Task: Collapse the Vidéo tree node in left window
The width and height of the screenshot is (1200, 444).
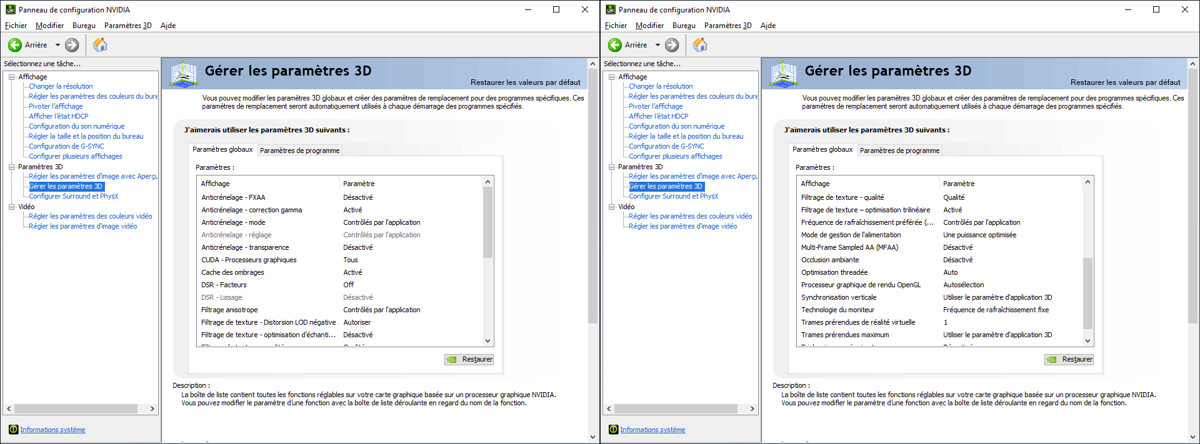Action: [x=11, y=207]
